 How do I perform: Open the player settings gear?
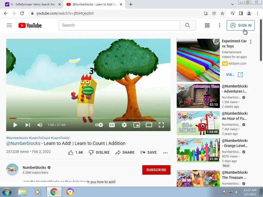(124, 125)
